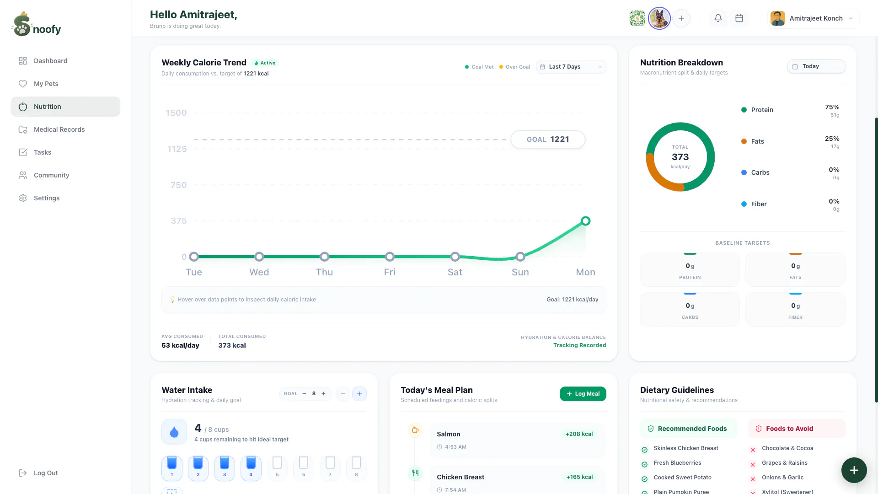Screen dimensions: 878x494
Task: Click the Chicken Breast utensils icon
Action: click(415, 473)
